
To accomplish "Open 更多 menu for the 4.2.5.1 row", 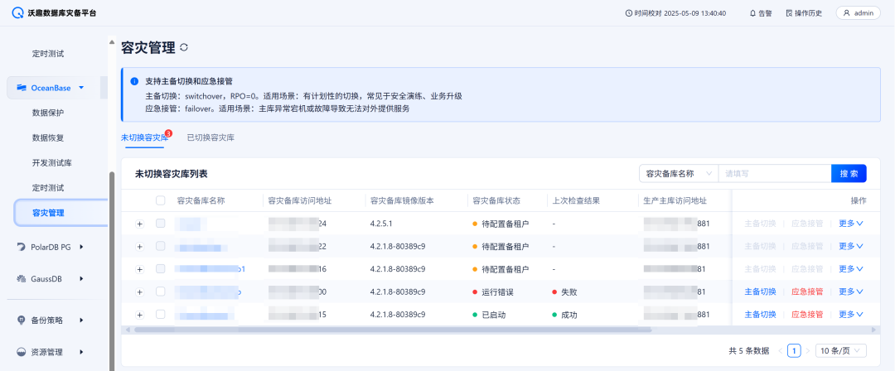I will click(x=850, y=223).
